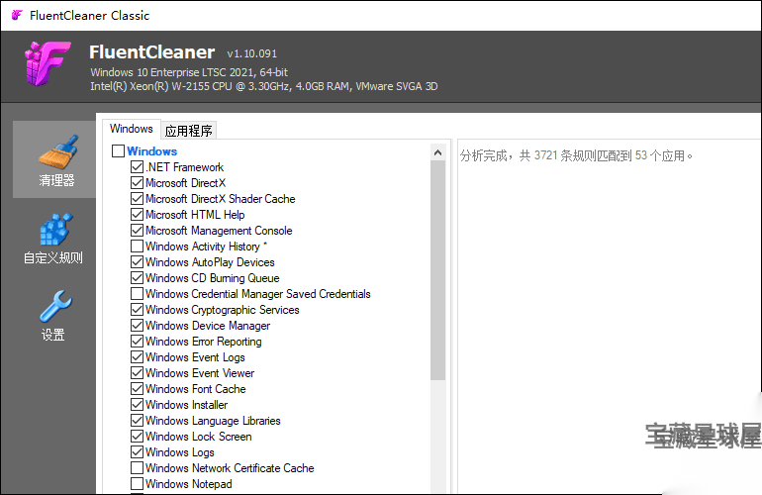Uncheck the Microsoft DirectX checkbox
Image resolution: width=762 pixels, height=495 pixels.
click(x=137, y=183)
